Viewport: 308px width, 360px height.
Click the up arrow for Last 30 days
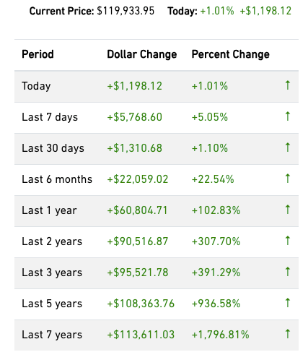click(x=287, y=147)
